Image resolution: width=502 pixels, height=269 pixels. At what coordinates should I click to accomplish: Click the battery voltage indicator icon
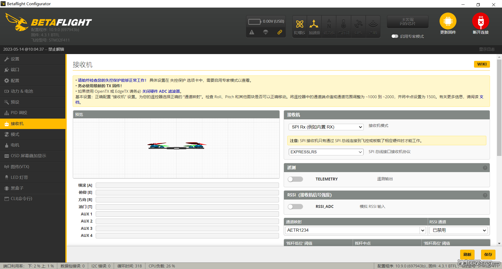[x=255, y=21]
